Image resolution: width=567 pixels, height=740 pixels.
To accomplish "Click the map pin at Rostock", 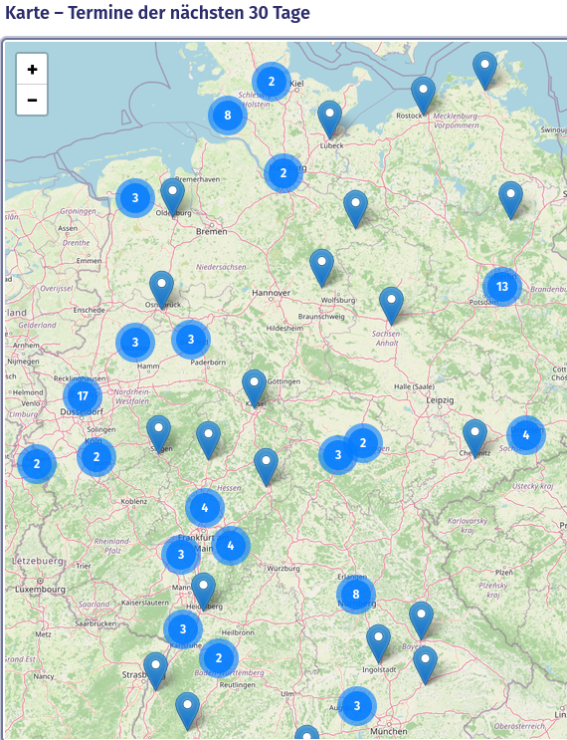I will pos(423,96).
